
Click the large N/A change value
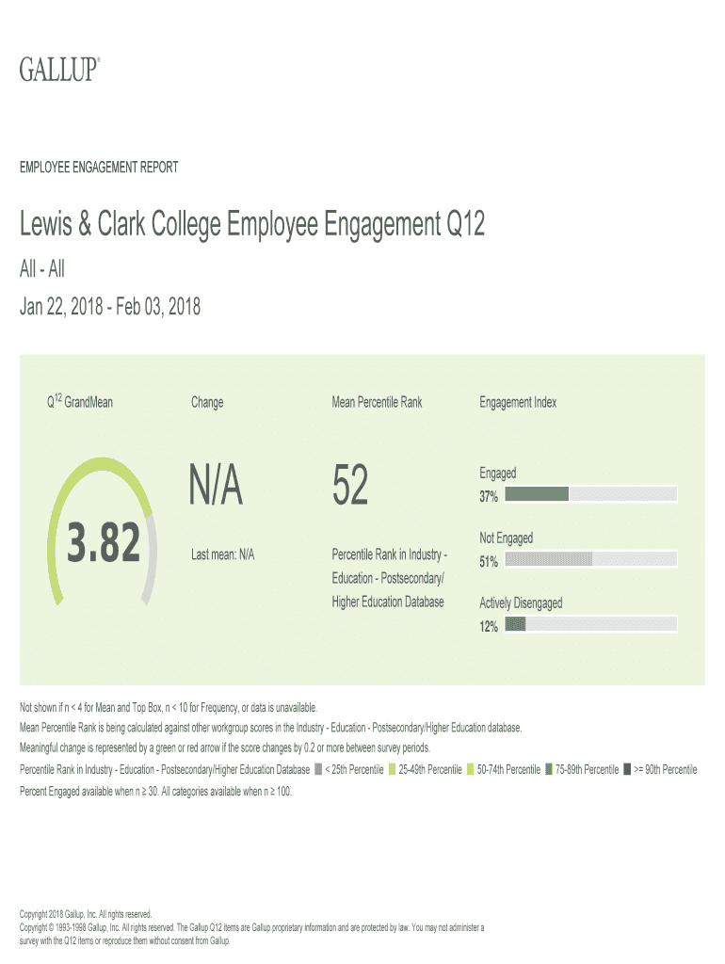[217, 488]
